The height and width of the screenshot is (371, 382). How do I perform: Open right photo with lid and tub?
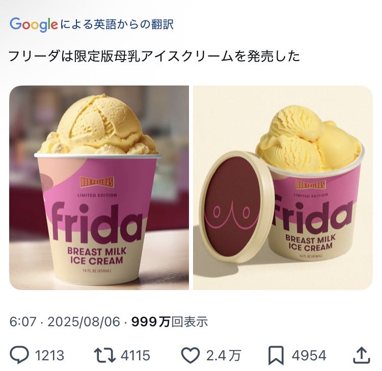(x=283, y=188)
